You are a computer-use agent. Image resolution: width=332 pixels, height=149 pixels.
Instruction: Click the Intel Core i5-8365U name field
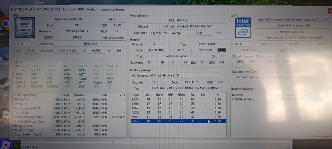click(x=68, y=19)
